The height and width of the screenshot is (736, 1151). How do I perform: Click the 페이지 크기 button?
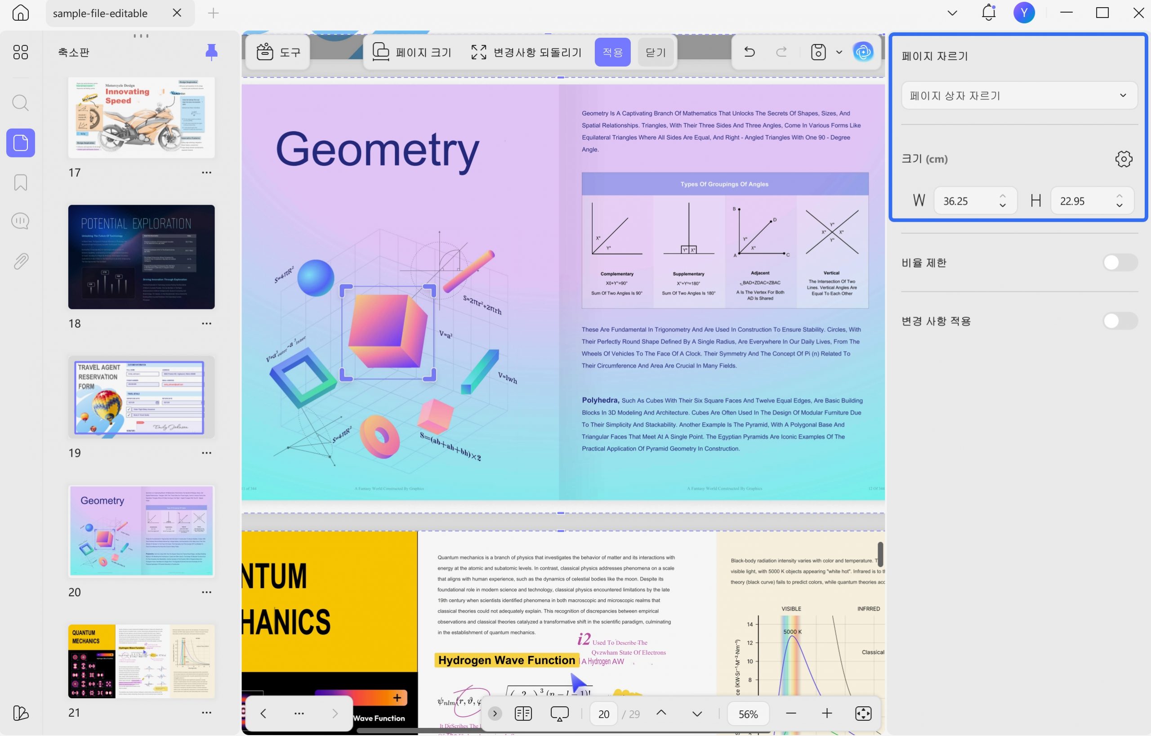coord(411,52)
